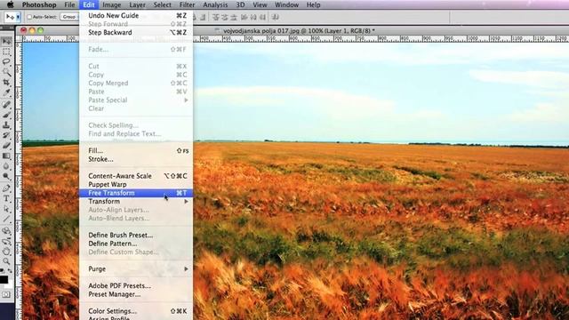Select the Eraser tool
569x320 pixels.
click(x=6, y=146)
